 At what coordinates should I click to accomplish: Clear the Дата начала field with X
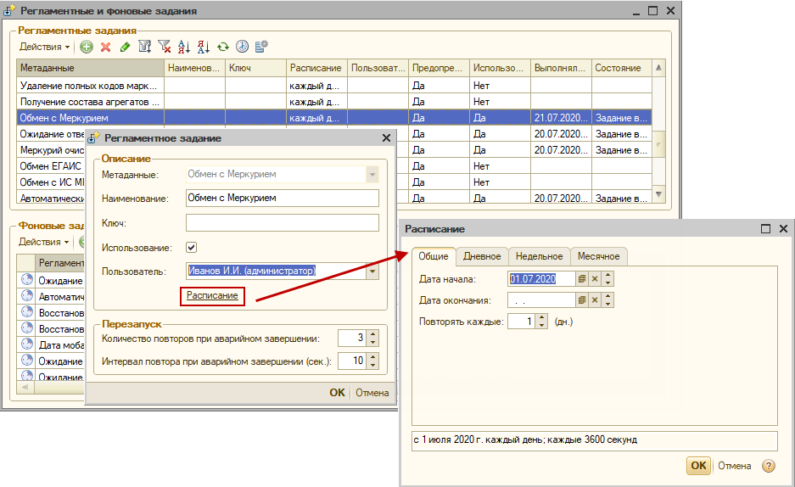click(595, 279)
